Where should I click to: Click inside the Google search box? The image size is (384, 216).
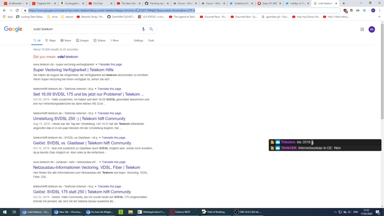tap(85, 29)
